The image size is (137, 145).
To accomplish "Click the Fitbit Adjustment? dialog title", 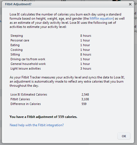I will tap(18, 4).
